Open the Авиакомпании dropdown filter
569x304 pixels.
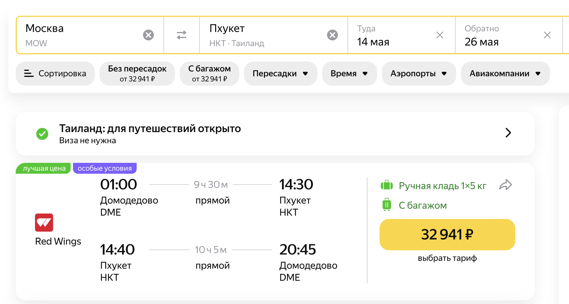pos(505,74)
